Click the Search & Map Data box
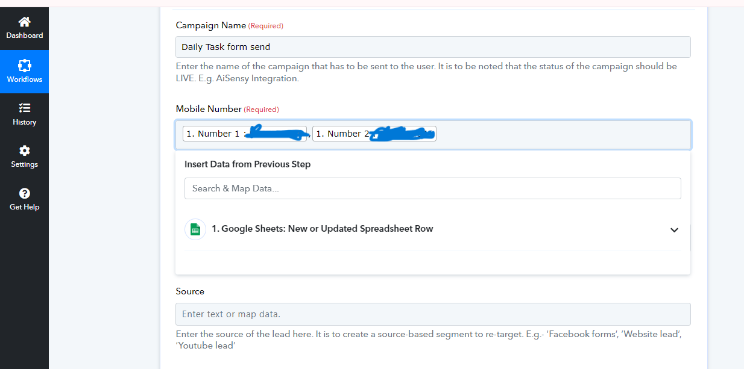 432,188
